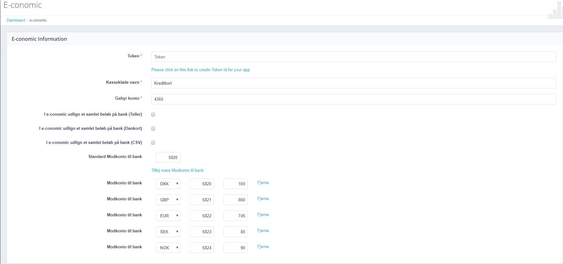Open the DKK currency dropdown
Viewport: 563px width, 264px height.
click(x=168, y=184)
